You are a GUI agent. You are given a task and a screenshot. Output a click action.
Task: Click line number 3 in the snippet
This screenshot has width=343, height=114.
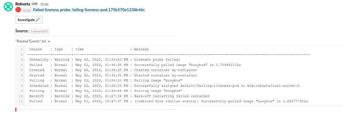point(21,60)
